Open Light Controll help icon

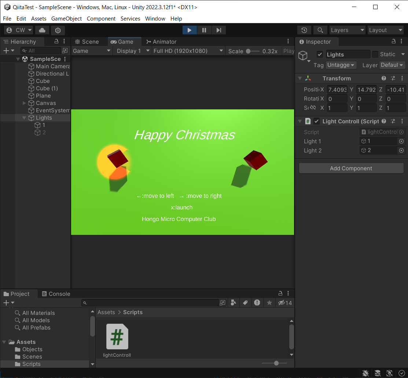click(383, 121)
